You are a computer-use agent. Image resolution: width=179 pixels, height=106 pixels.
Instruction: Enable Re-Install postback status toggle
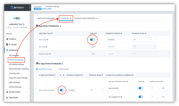point(92,47)
